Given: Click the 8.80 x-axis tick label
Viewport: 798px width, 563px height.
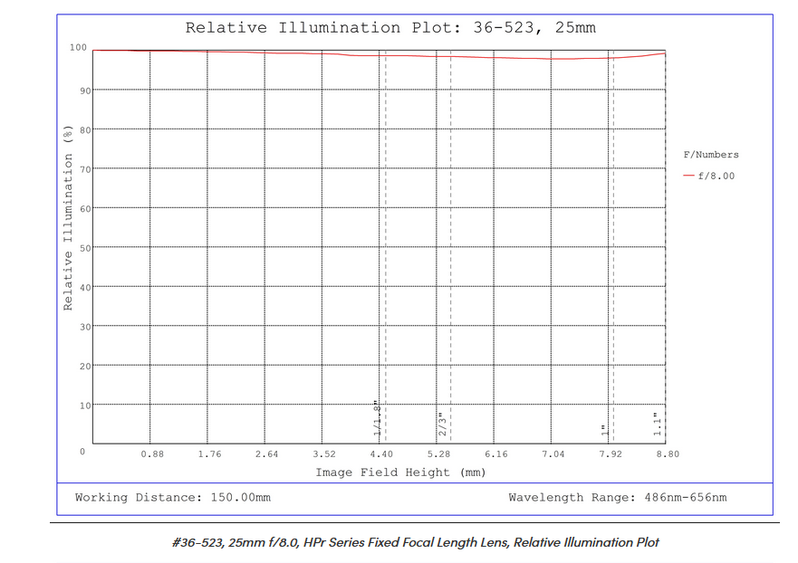Looking at the screenshot, I should [668, 453].
